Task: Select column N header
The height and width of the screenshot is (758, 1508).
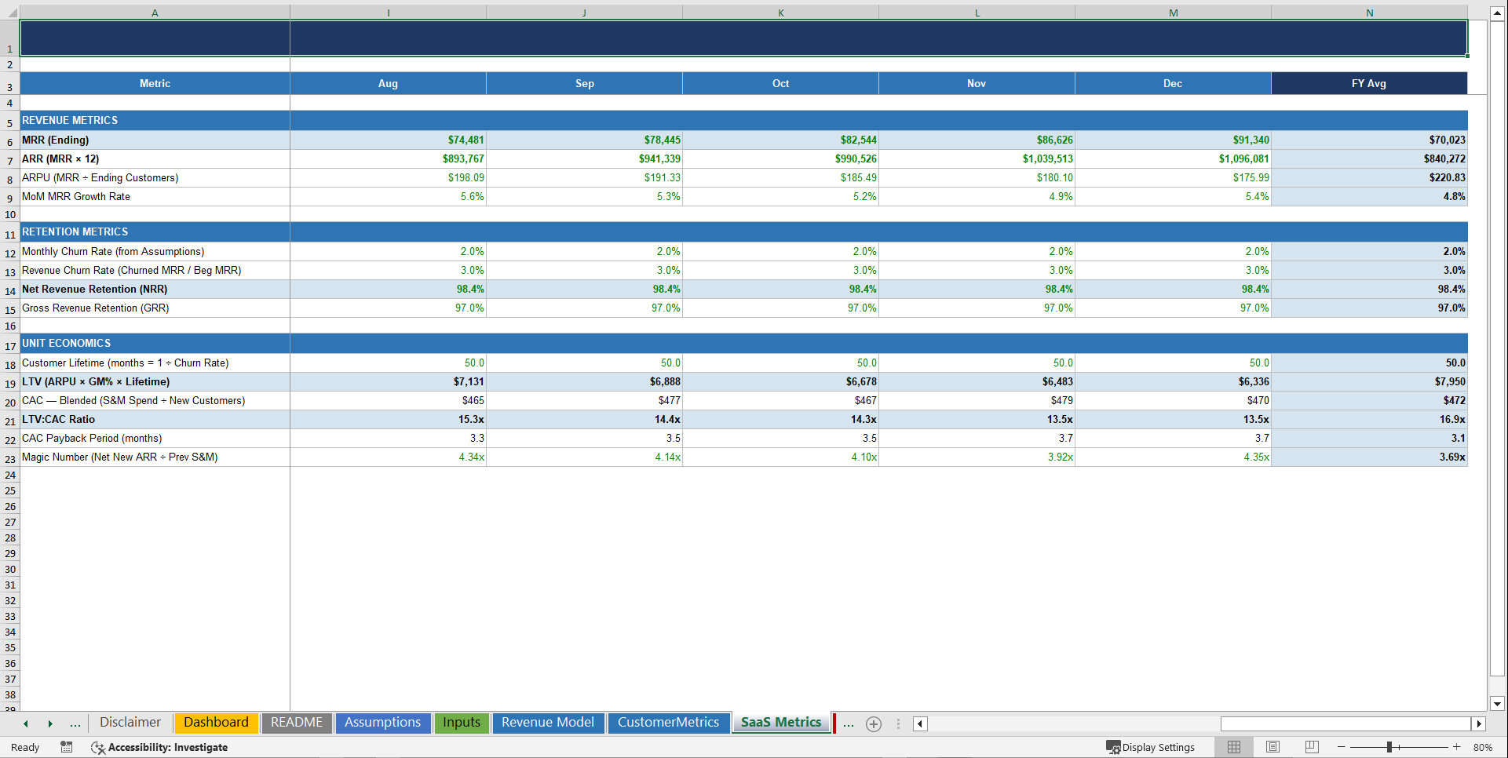Action: pos(1368,13)
